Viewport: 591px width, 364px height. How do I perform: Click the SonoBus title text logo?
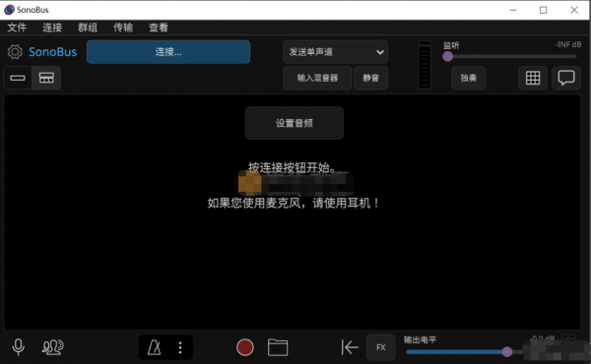coord(53,52)
